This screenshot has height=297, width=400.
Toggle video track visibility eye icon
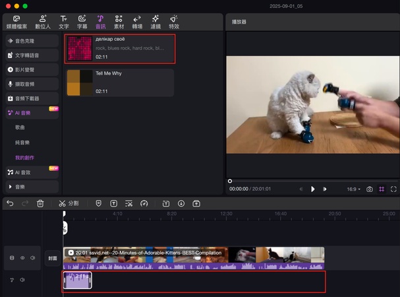pyautogui.click(x=22, y=258)
